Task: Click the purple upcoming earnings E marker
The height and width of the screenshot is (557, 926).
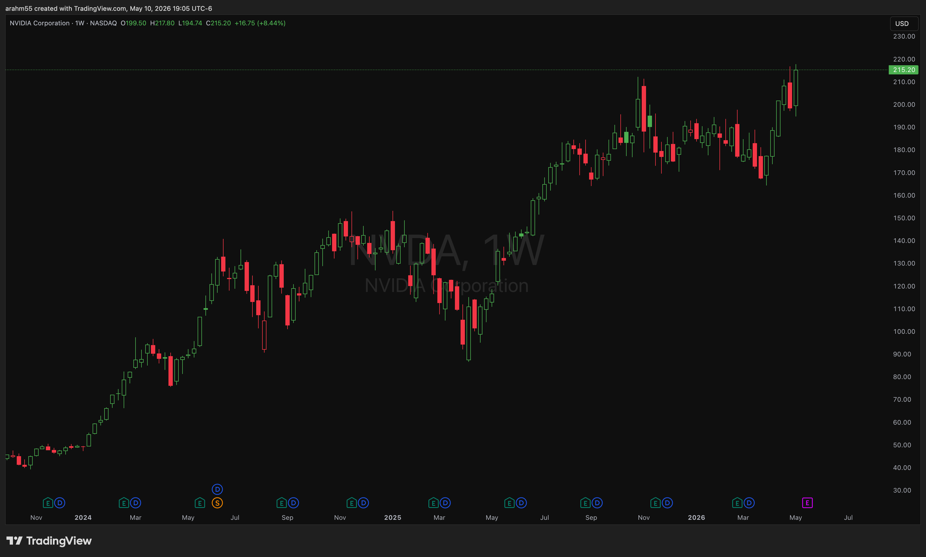Action: point(807,503)
